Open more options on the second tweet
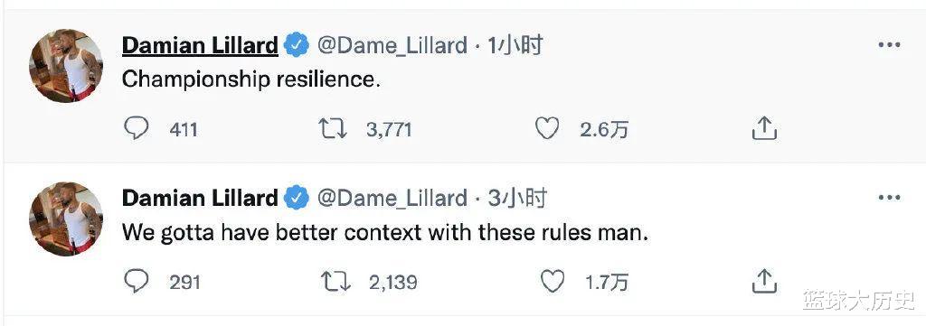Viewport: 926px width, 326px height. (890, 198)
